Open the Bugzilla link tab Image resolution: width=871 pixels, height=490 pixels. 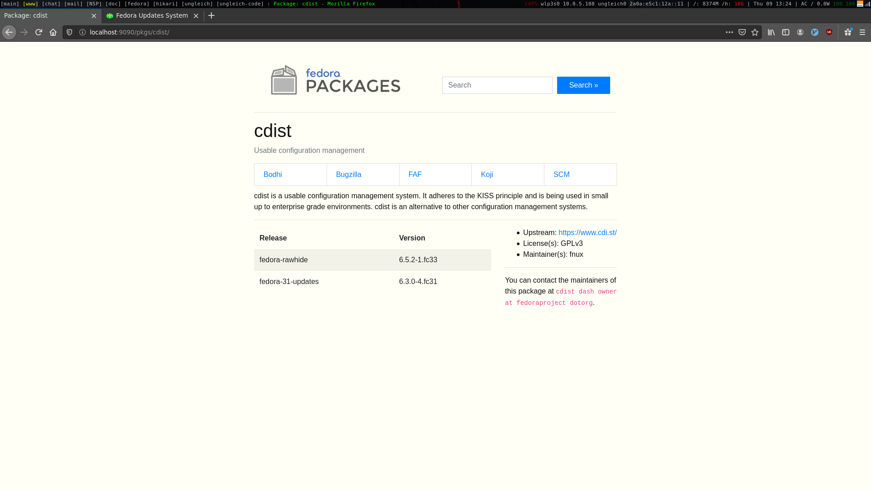(363, 175)
